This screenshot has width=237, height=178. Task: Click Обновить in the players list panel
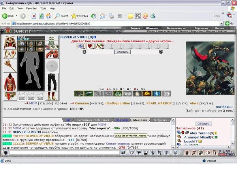(x=203, y=124)
